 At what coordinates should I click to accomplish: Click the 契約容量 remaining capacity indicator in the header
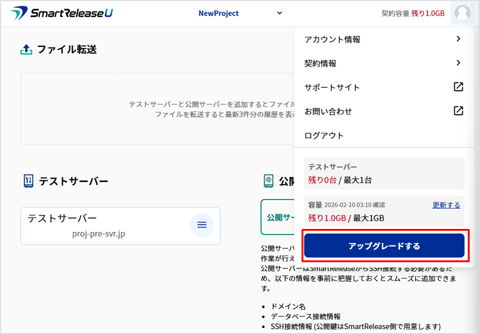[x=413, y=14]
